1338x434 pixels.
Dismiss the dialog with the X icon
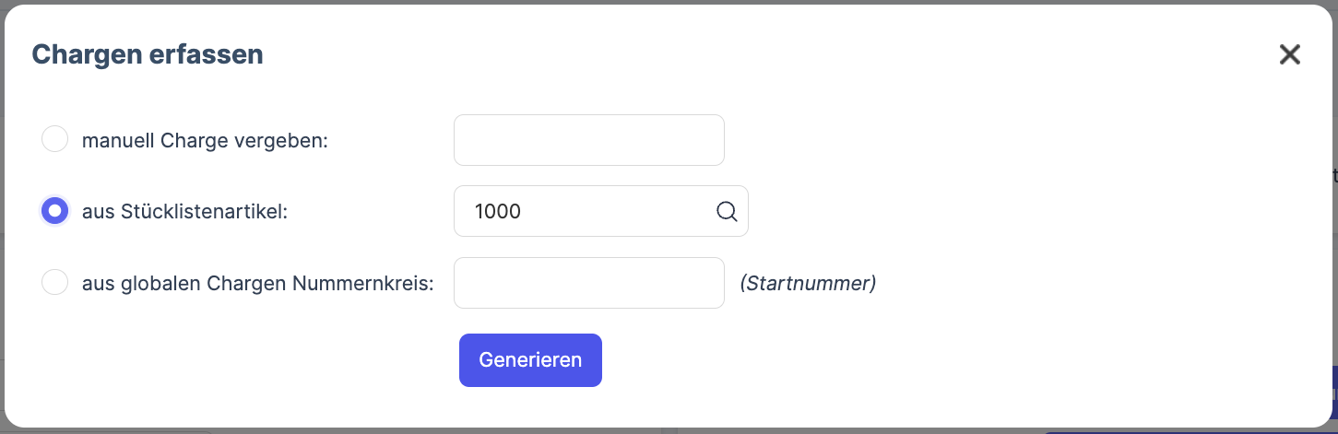point(1289,55)
